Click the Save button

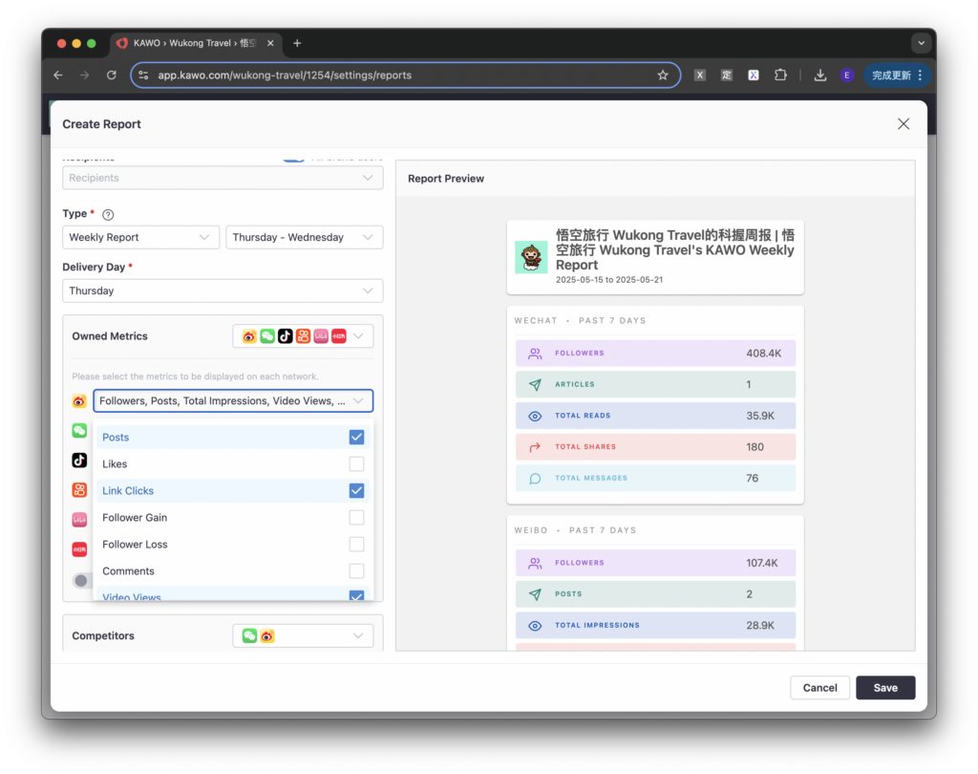884,688
